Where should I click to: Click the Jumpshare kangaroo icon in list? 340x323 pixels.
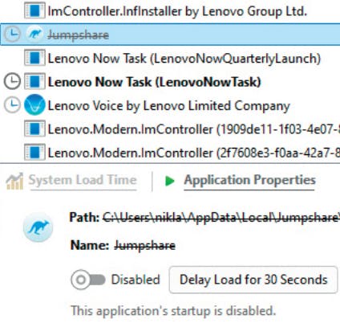(x=34, y=35)
